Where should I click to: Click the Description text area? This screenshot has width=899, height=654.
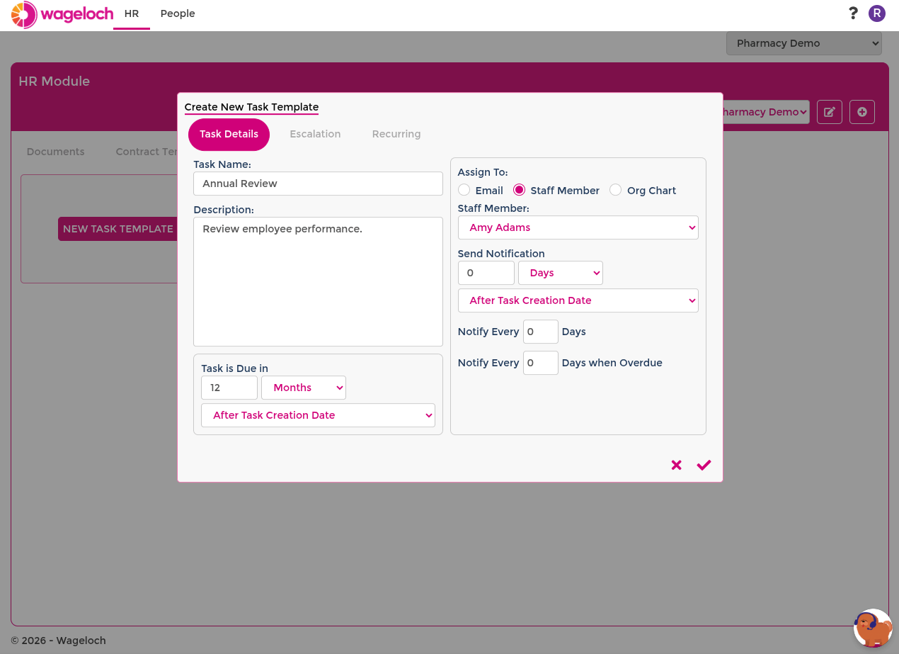[x=319, y=281]
